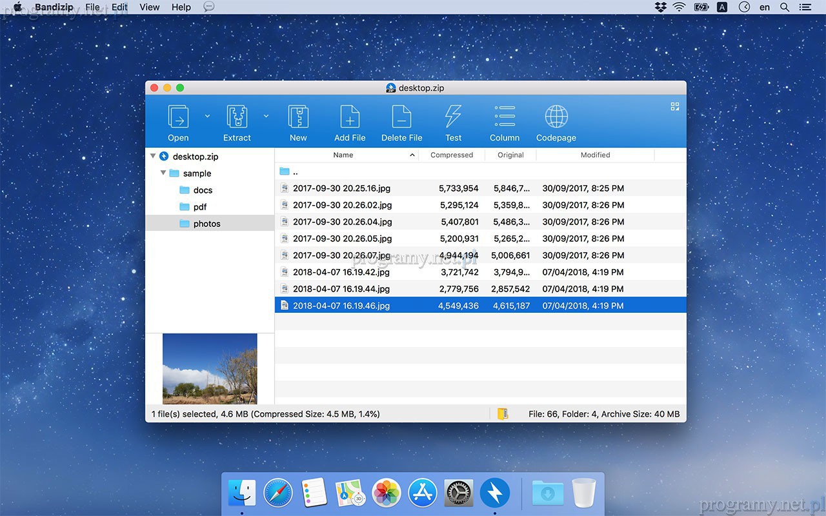This screenshot has width=826, height=516.
Task: Toggle the view mode icon at toolbar right
Action: tap(675, 106)
